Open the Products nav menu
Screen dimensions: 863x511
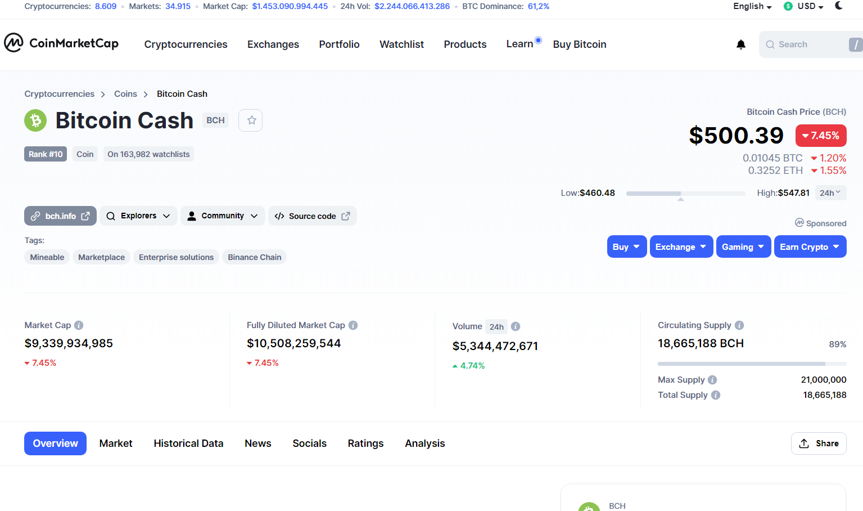point(465,44)
